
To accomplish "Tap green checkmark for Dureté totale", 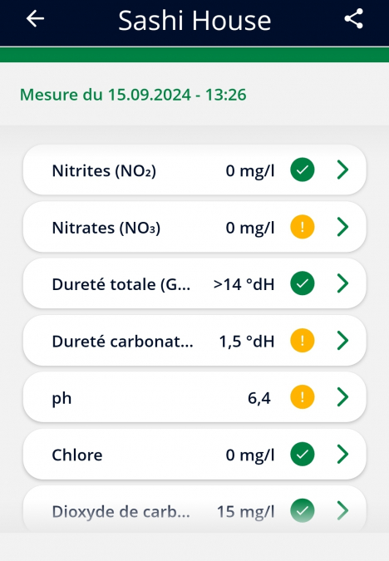I will [303, 283].
